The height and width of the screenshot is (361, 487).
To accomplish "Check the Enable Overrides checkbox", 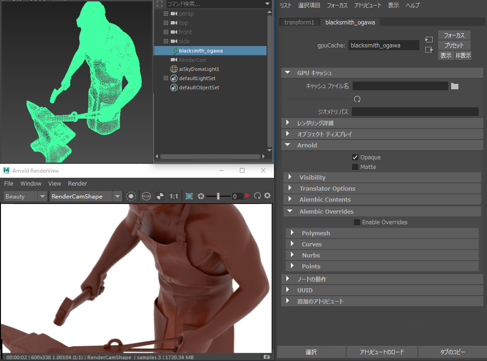I will (x=357, y=222).
